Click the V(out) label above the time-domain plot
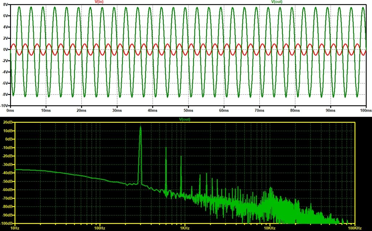The width and height of the screenshot is (372, 231). (277, 2)
